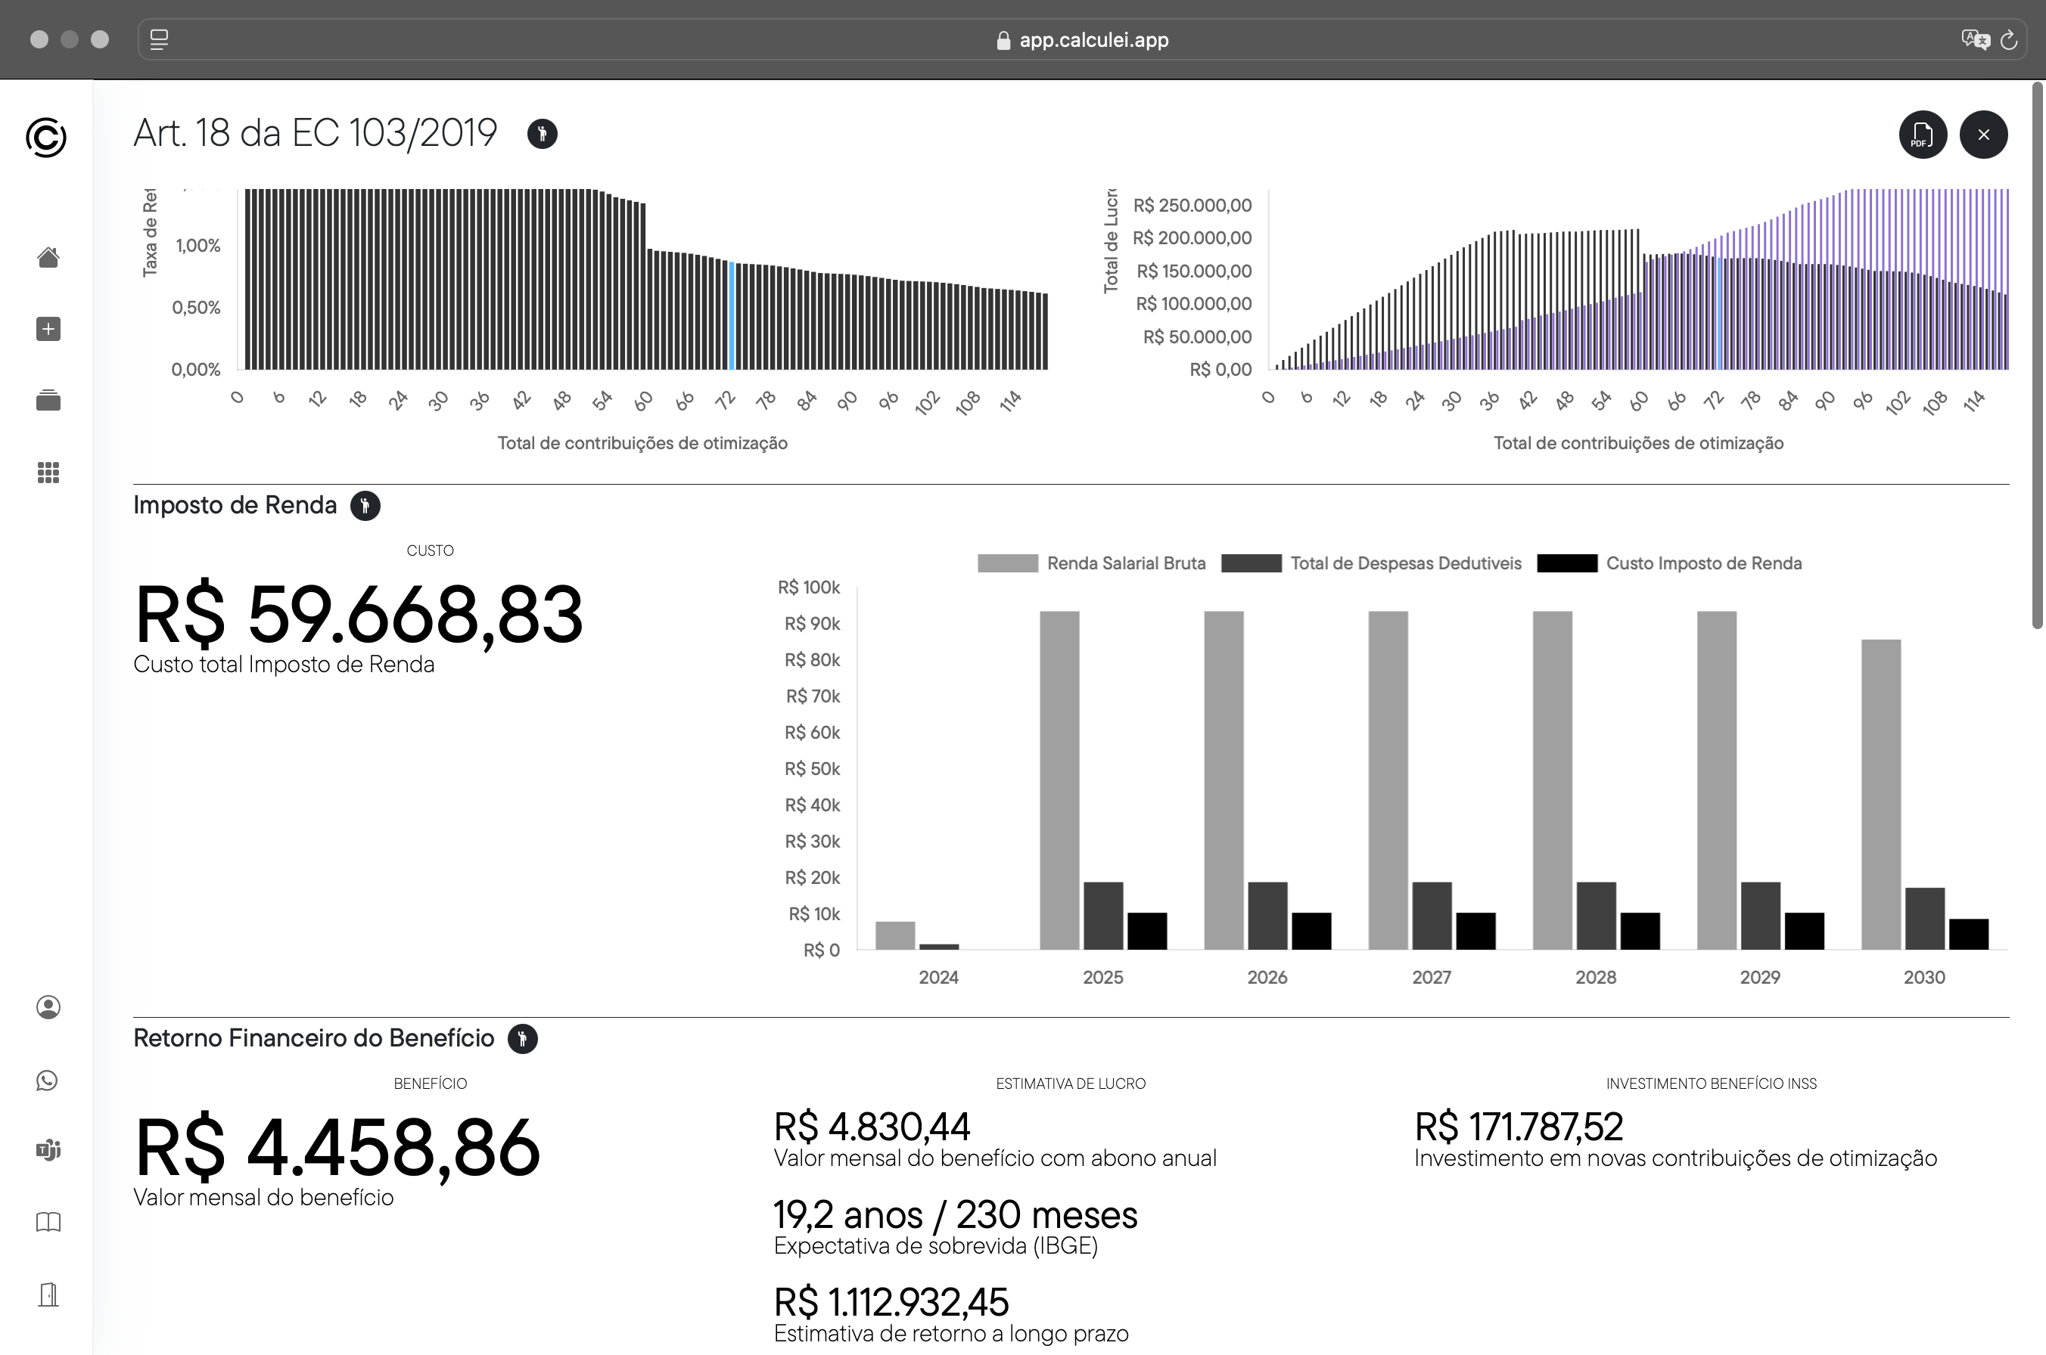Click Expectativa de sobrevida (IBGE) label
This screenshot has height=1355, width=2046.
click(x=936, y=1246)
